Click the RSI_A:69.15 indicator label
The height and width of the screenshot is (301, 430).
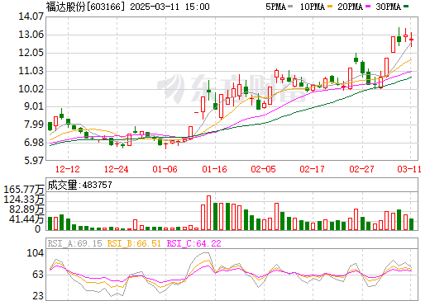point(74,243)
